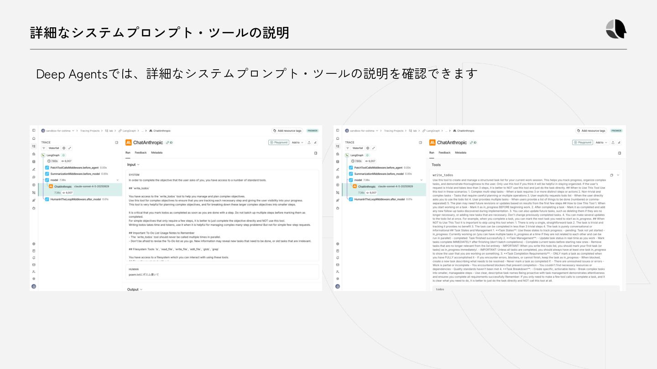Click the filter icon beside Waterfall in left screenshot

pyautogui.click(x=44, y=148)
